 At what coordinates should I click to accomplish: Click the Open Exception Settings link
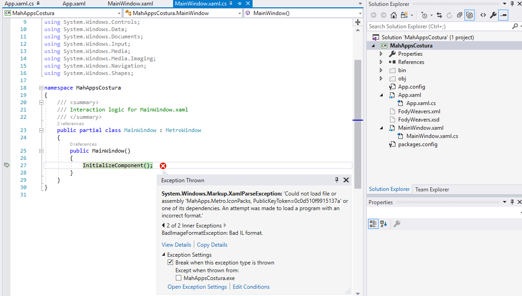click(x=197, y=286)
